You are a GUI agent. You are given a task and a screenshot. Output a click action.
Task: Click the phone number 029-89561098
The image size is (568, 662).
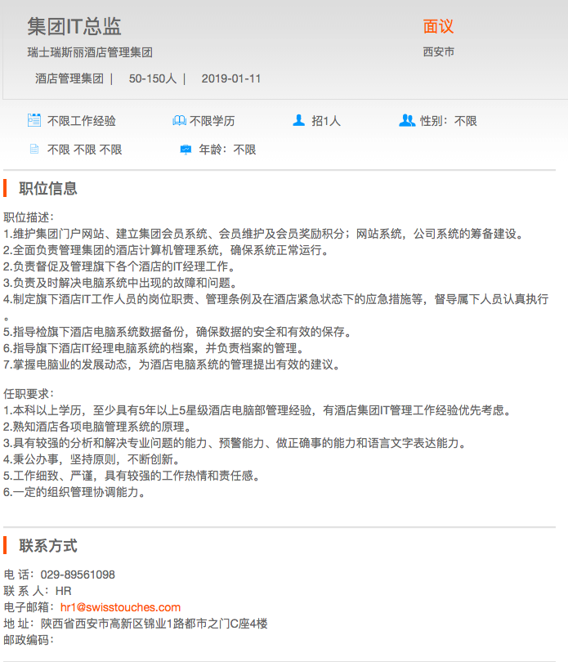click(x=78, y=575)
